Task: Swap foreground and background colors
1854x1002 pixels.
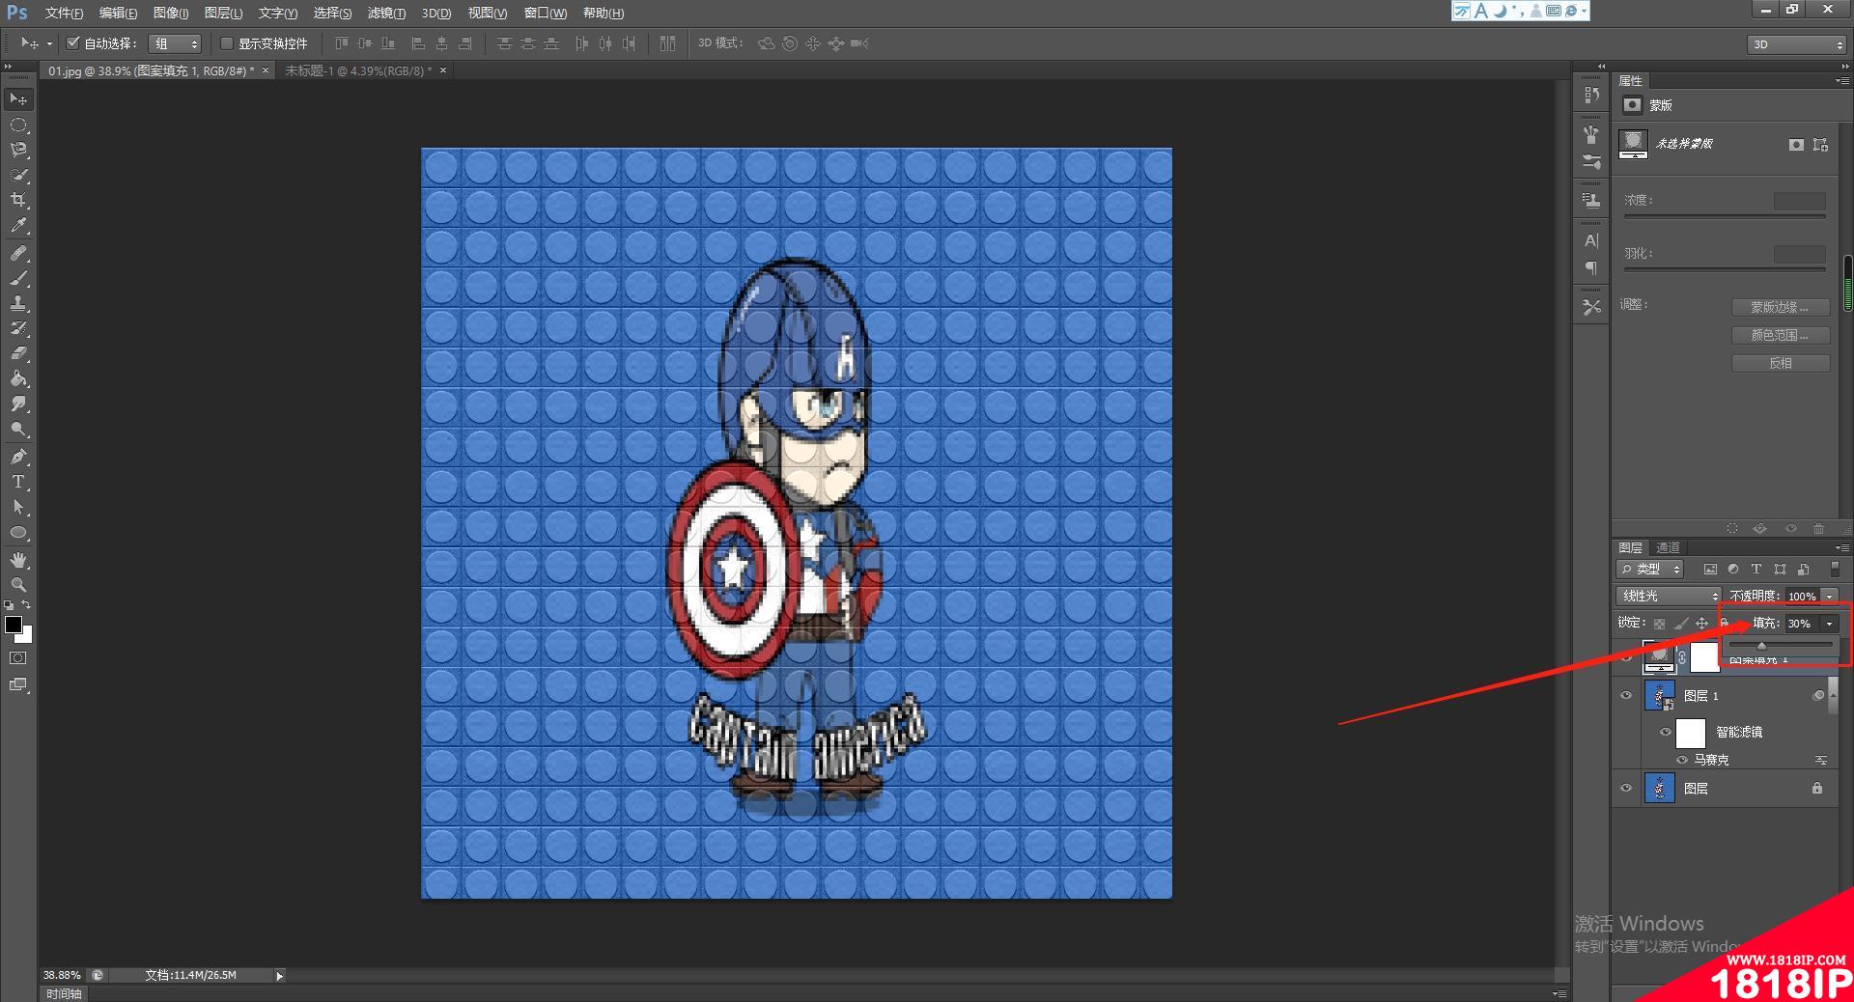Action: [27, 605]
